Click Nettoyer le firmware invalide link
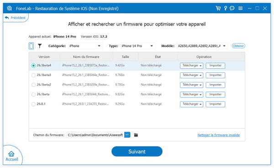This screenshot has width=274, height=168. click(x=219, y=135)
